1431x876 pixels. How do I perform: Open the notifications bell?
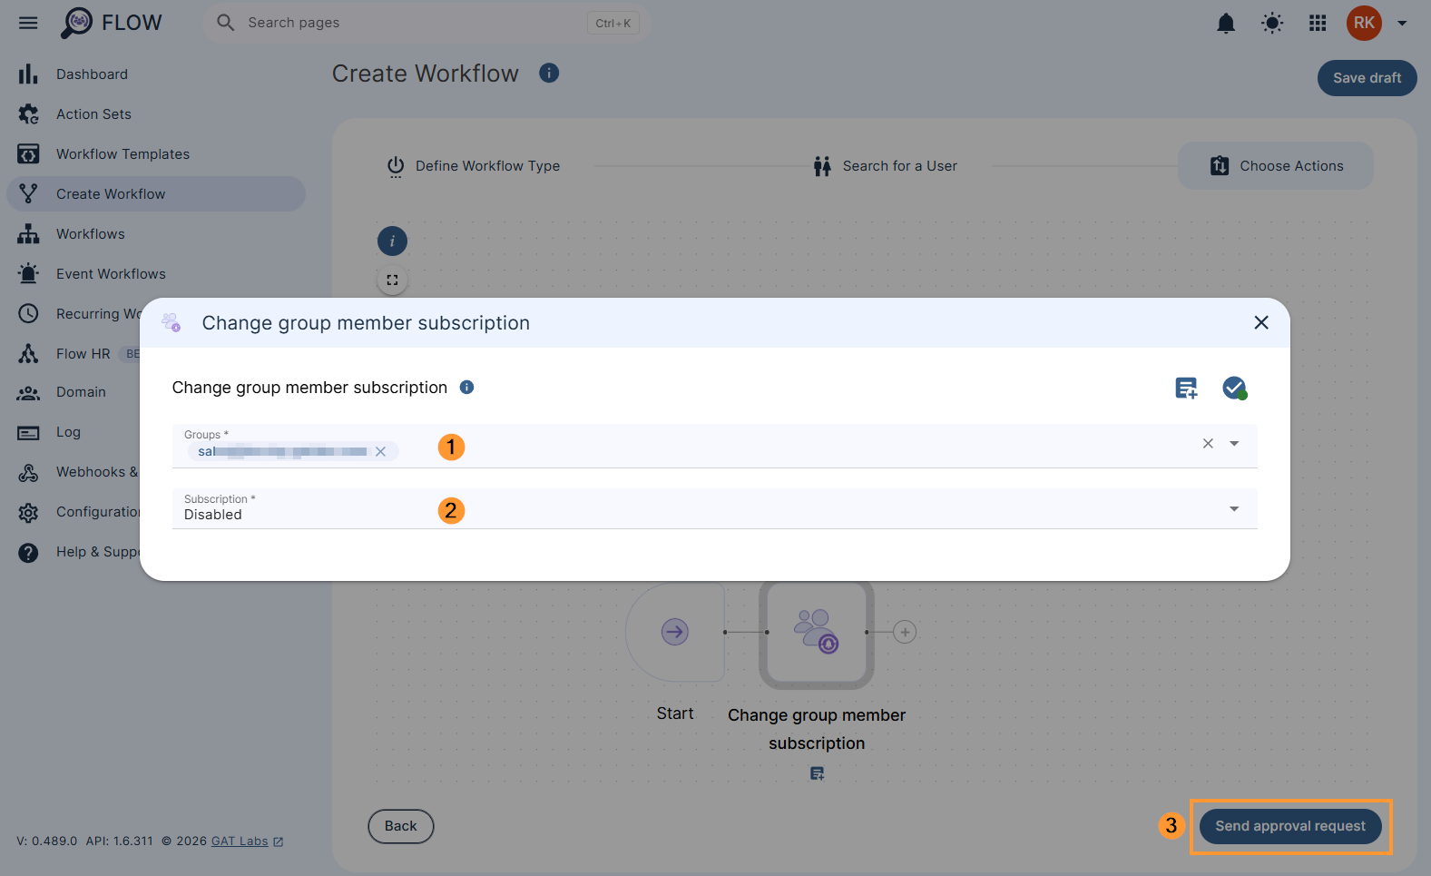coord(1226,23)
